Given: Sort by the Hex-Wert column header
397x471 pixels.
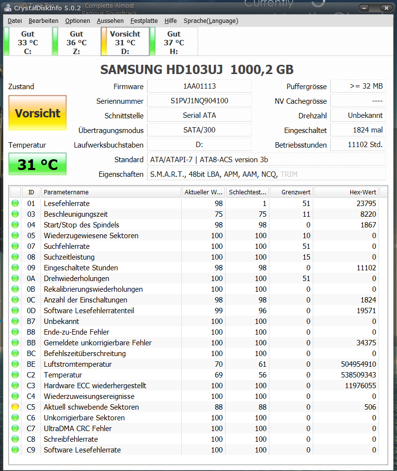Looking at the screenshot, I should pyautogui.click(x=346, y=192).
